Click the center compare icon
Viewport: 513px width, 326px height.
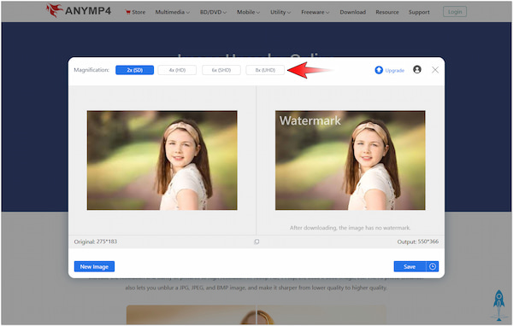pyautogui.click(x=256, y=242)
